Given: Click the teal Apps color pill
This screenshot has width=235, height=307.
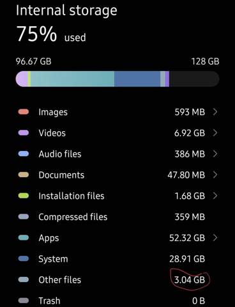Looking at the screenshot, I should pos(24,238).
